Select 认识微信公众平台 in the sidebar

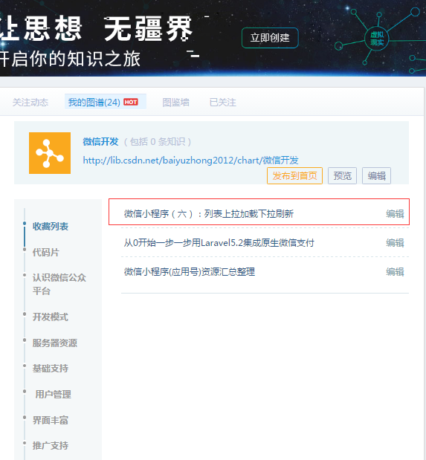pyautogui.click(x=59, y=284)
